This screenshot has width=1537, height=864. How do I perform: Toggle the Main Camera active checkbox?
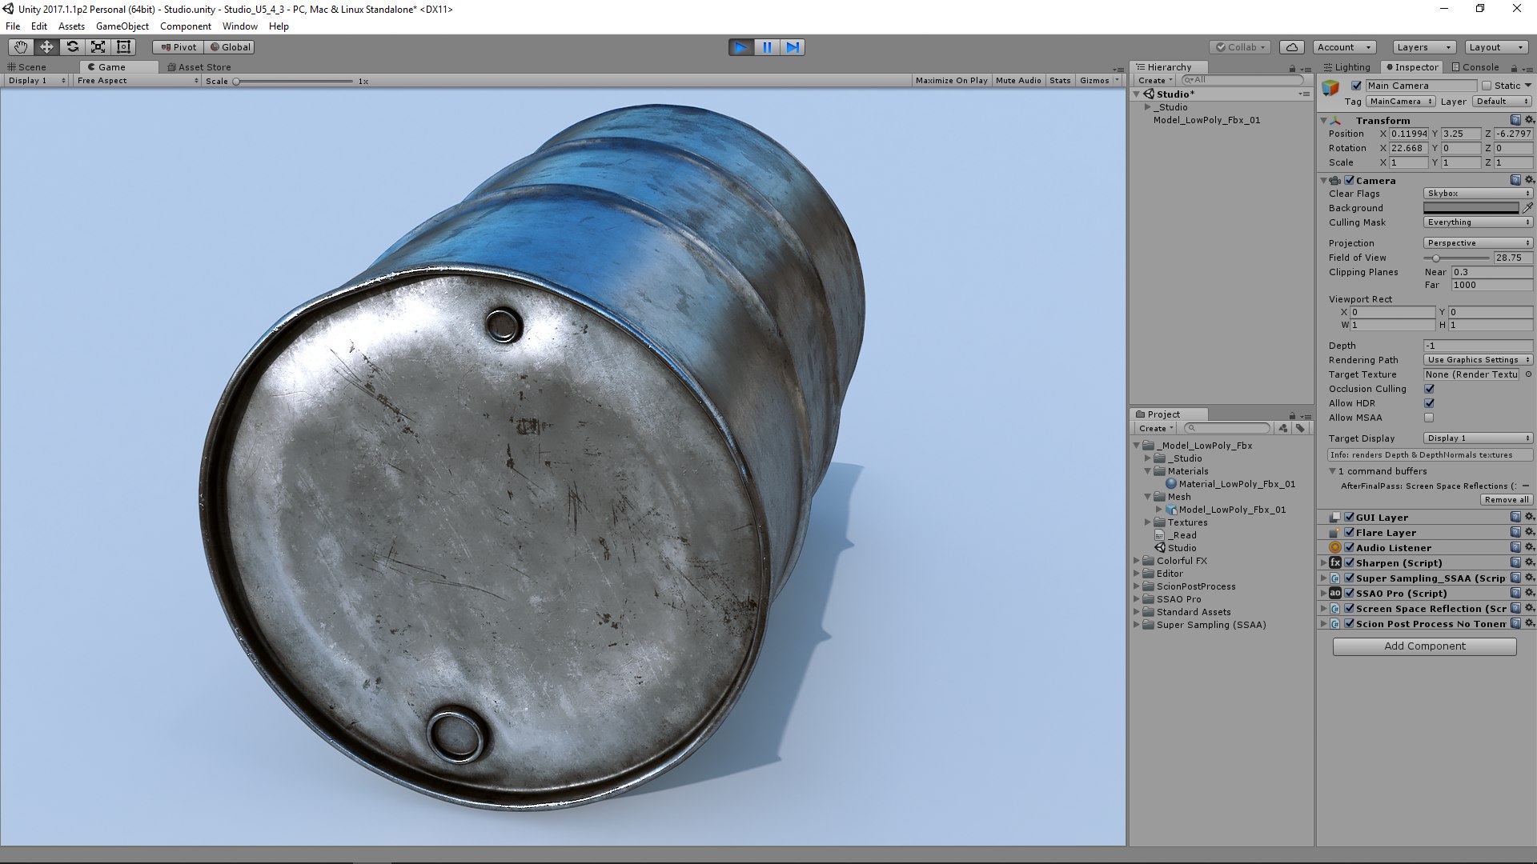pos(1356,86)
